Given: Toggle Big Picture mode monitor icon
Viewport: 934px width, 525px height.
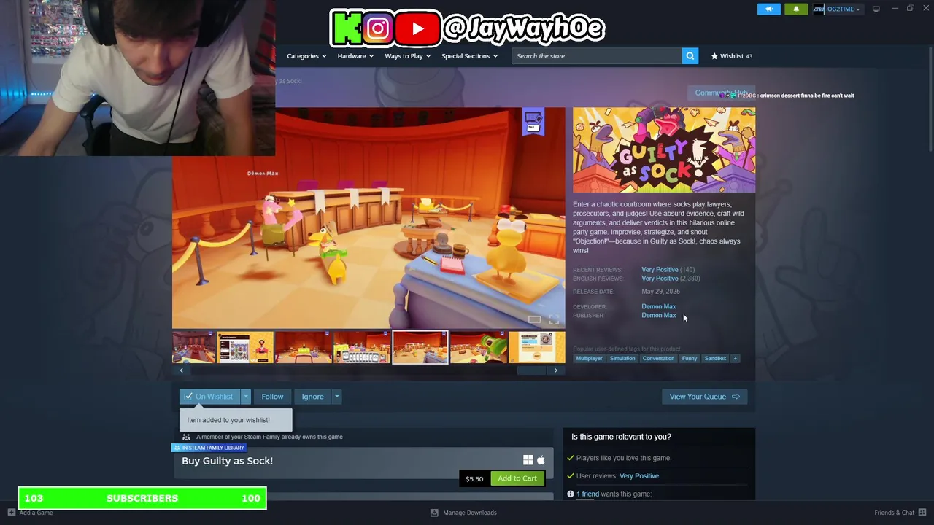Looking at the screenshot, I should point(876,9).
